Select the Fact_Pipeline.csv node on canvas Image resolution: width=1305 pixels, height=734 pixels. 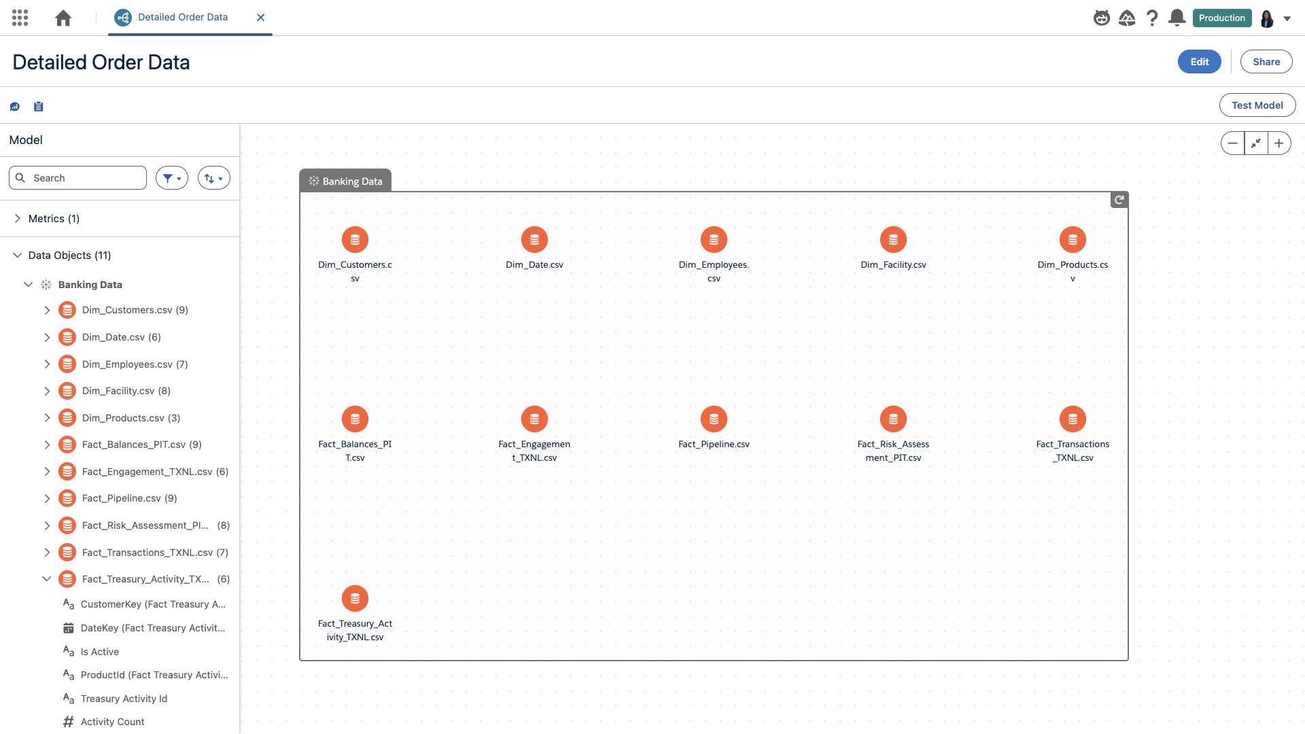coord(714,419)
